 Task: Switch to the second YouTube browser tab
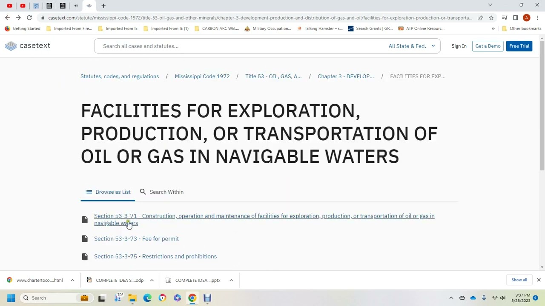click(23, 6)
